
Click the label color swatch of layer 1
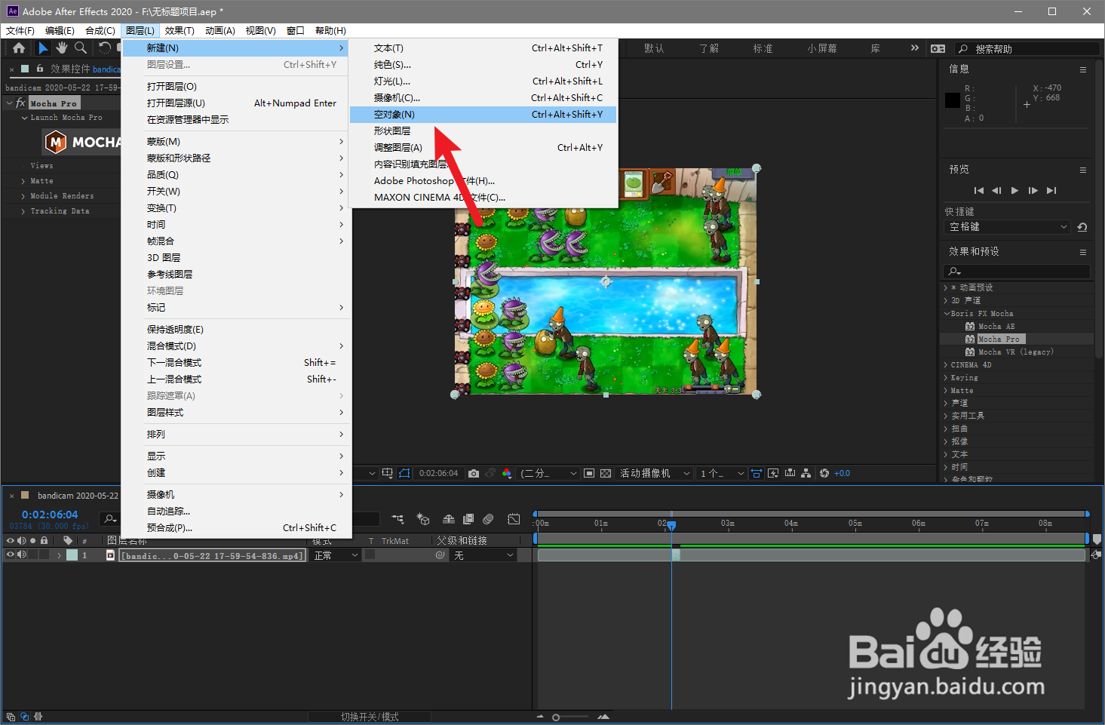tap(72, 555)
